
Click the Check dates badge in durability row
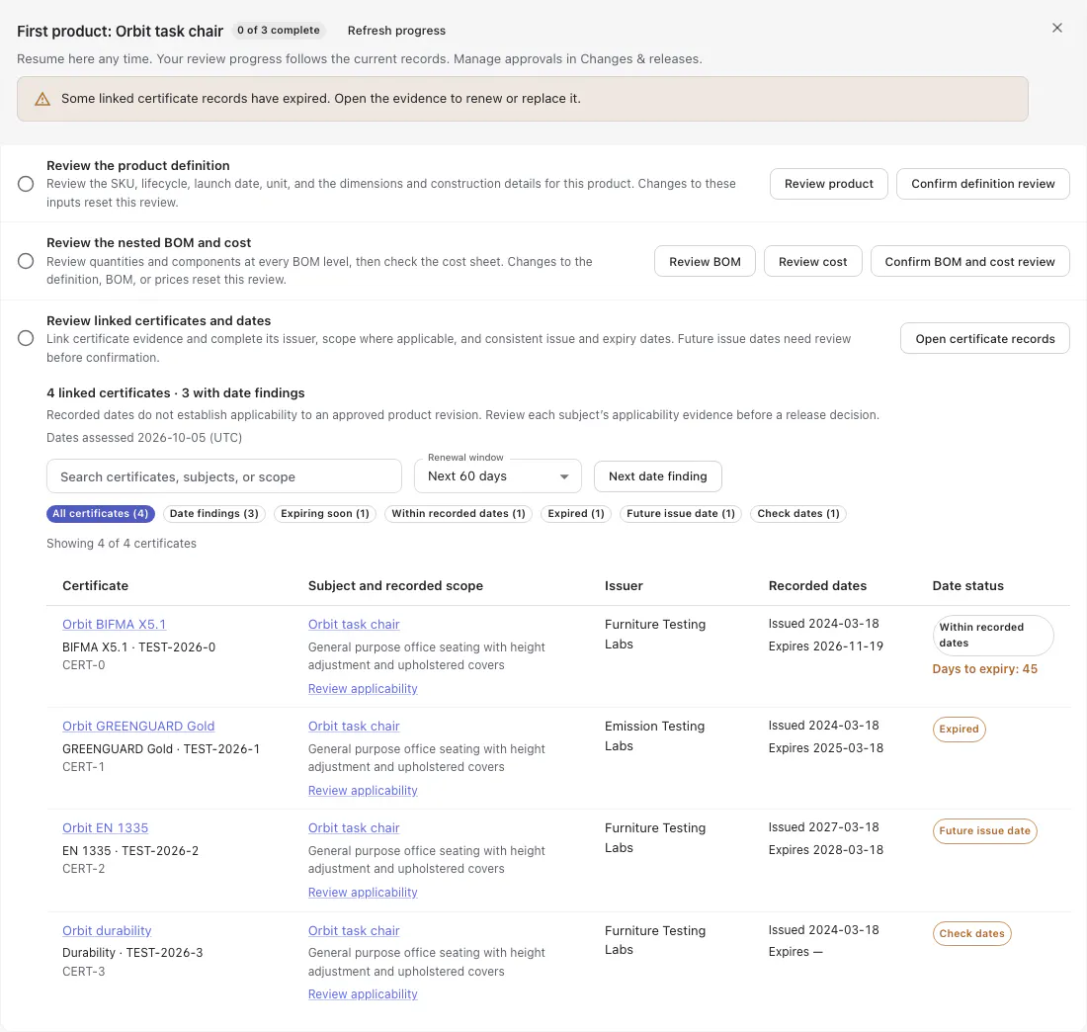point(972,933)
